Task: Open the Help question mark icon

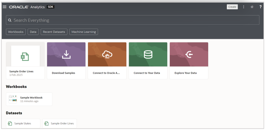Action: (260, 7)
